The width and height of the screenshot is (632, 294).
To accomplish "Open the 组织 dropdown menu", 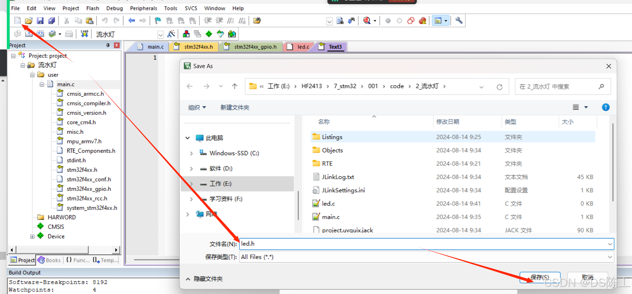I will pyautogui.click(x=197, y=108).
